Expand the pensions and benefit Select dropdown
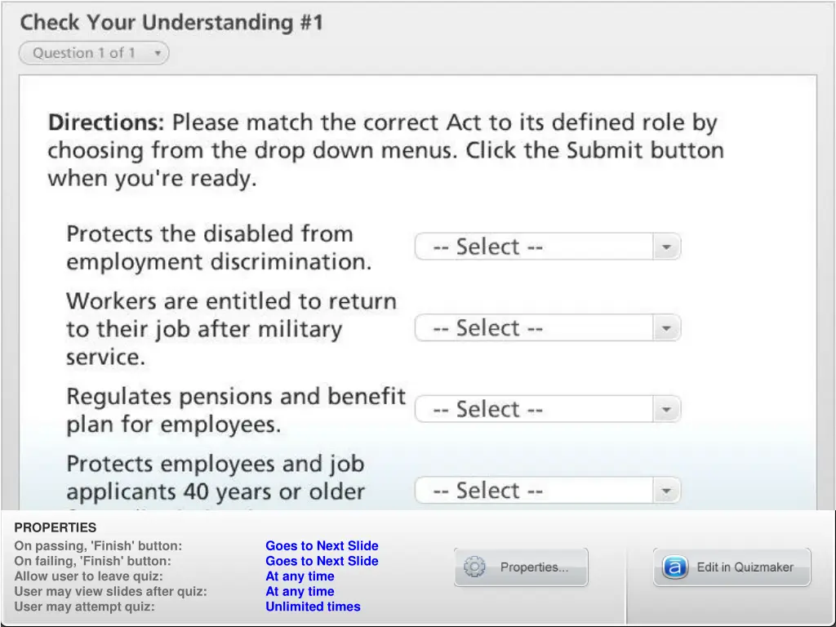This screenshot has height=627, width=836. pos(548,409)
